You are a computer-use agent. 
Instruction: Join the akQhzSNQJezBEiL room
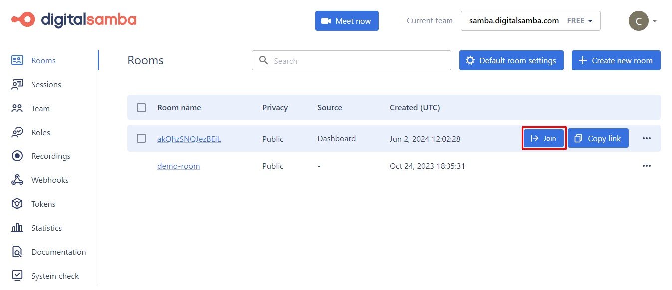[544, 138]
